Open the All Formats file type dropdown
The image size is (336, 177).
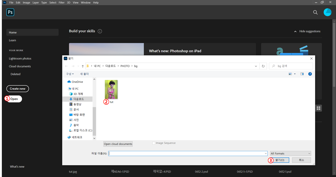tap(291, 154)
